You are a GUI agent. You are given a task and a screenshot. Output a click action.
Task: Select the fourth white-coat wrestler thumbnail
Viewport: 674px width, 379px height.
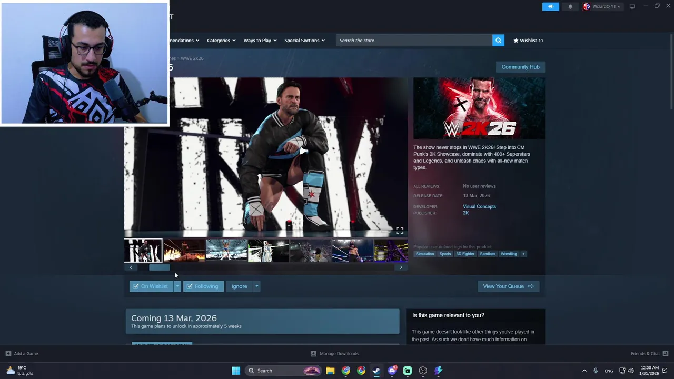(x=269, y=251)
